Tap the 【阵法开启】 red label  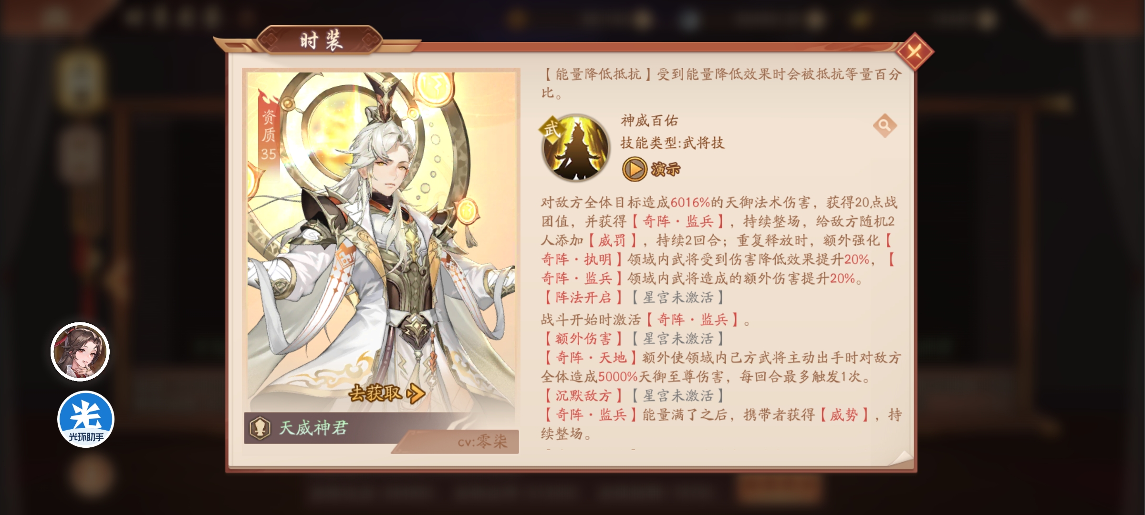pos(583,298)
